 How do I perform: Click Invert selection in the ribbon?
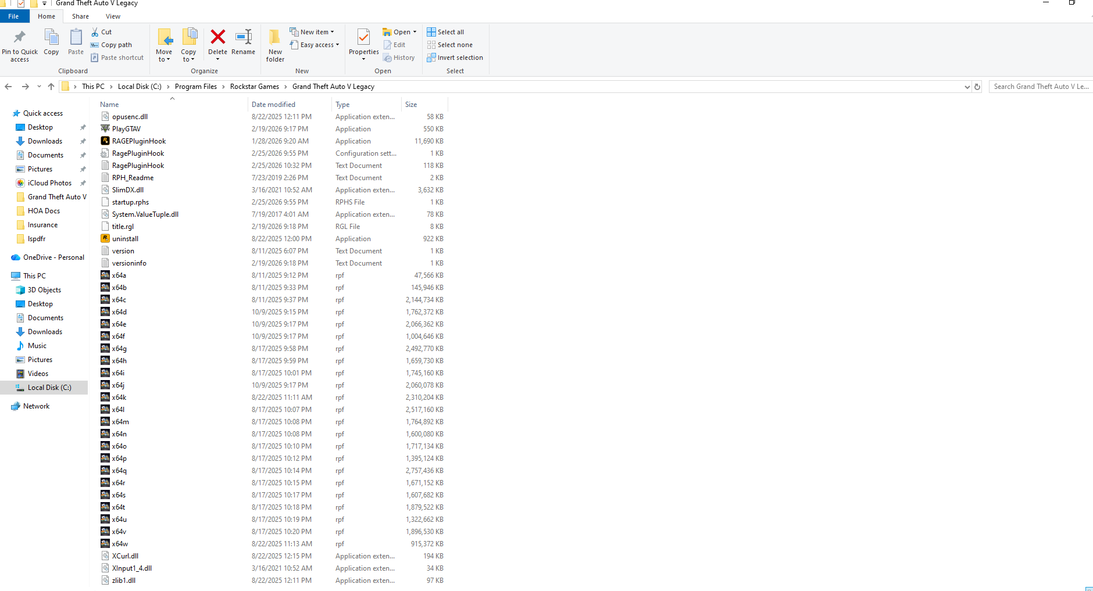(x=455, y=58)
